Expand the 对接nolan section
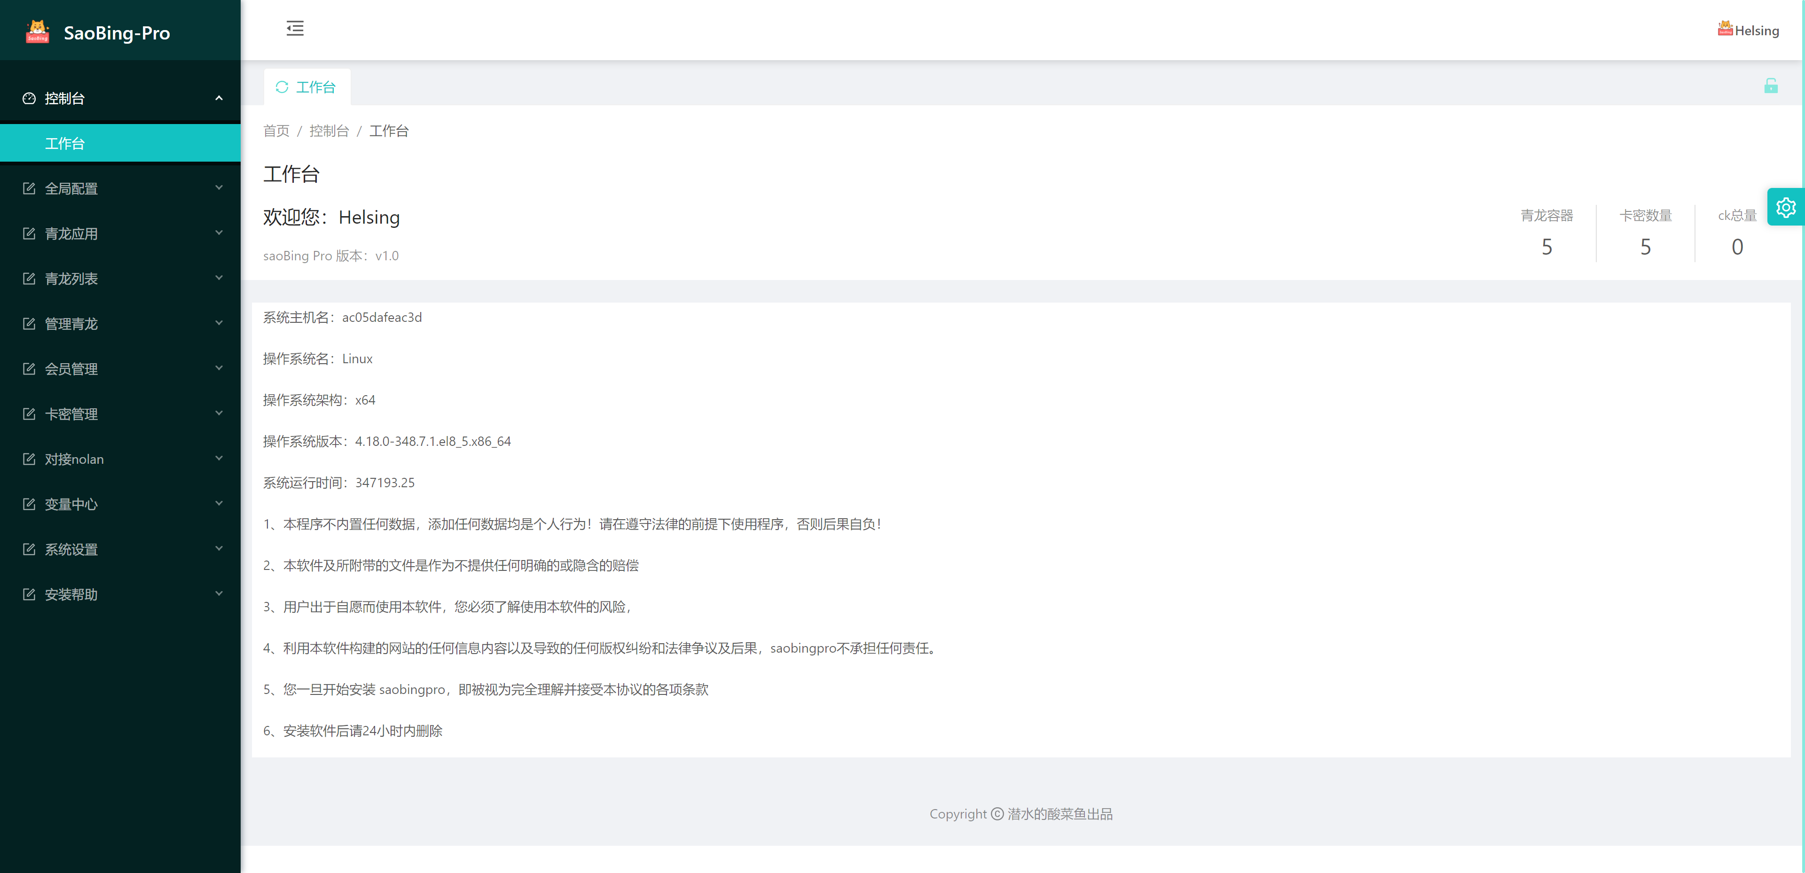The image size is (1805, 873). [74, 459]
